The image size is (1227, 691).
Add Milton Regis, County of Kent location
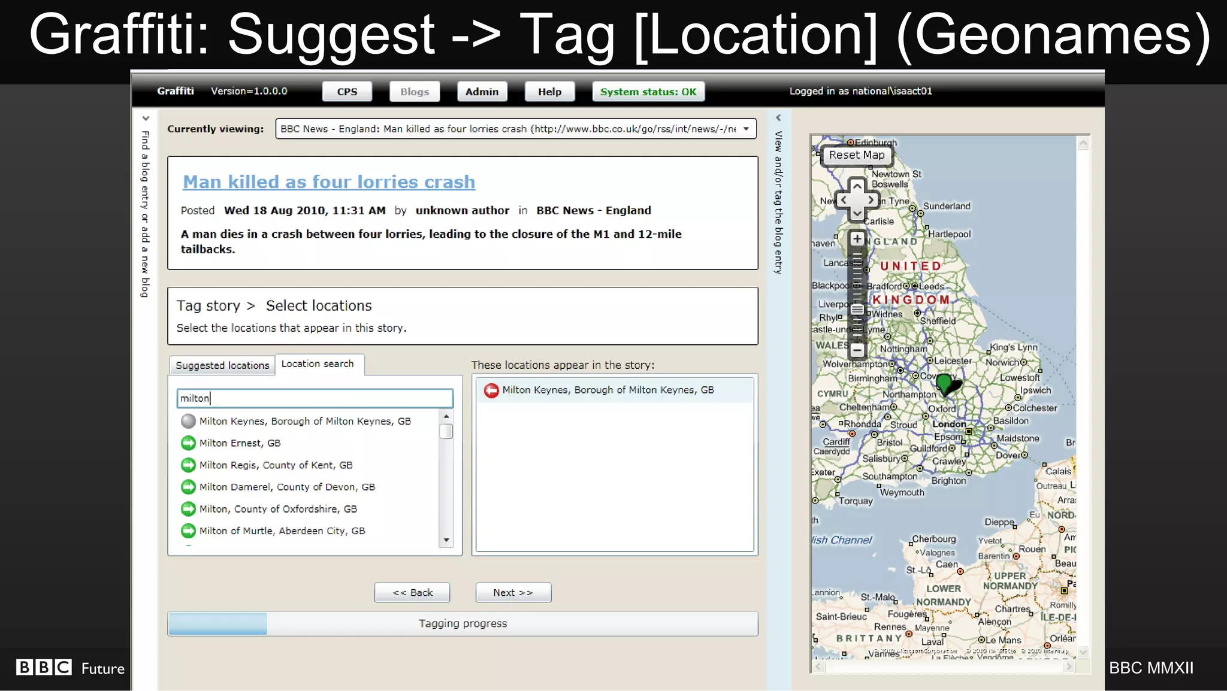coord(188,465)
